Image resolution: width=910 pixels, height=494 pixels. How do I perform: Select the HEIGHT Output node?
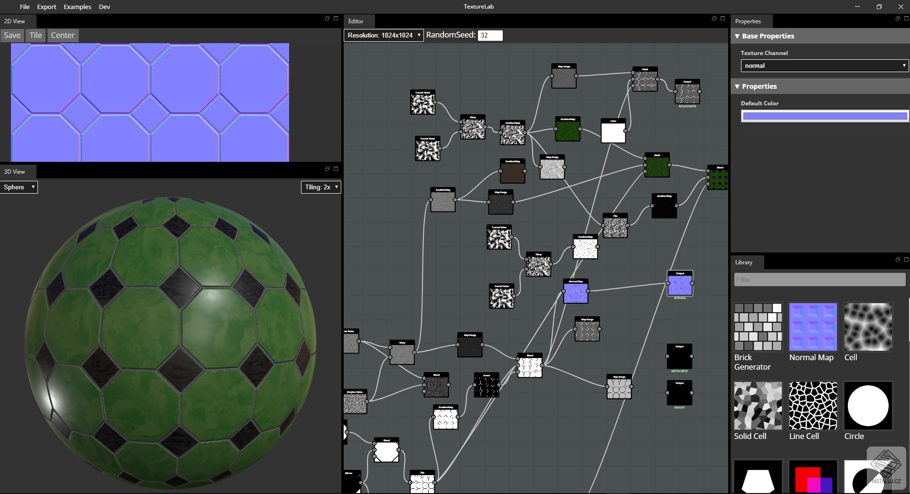click(679, 393)
